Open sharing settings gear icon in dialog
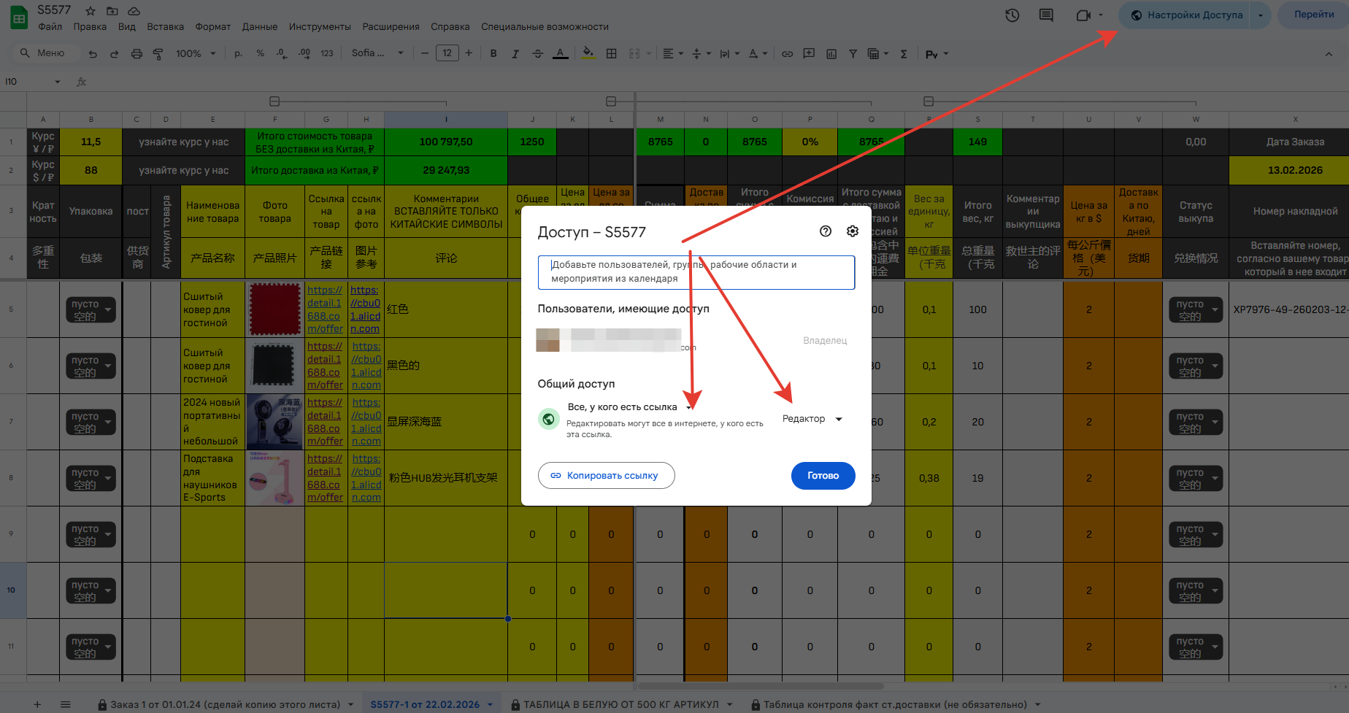The width and height of the screenshot is (1349, 713). click(x=852, y=231)
